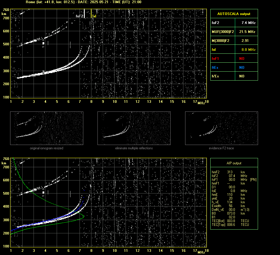
Task: Click the 'AUTOSCALA output' table title
Action: (x=234, y=14)
